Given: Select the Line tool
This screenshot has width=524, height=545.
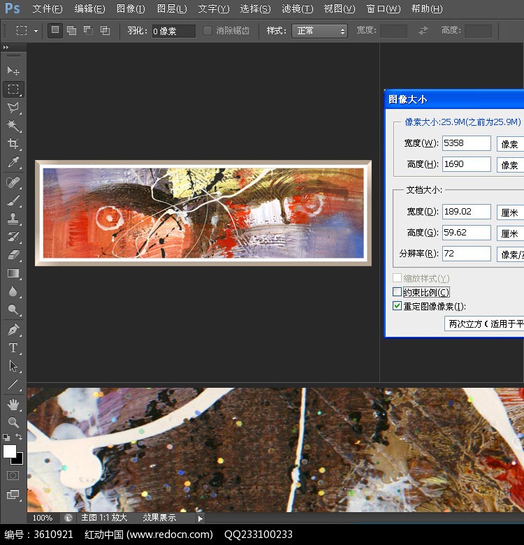Looking at the screenshot, I should pos(13,384).
